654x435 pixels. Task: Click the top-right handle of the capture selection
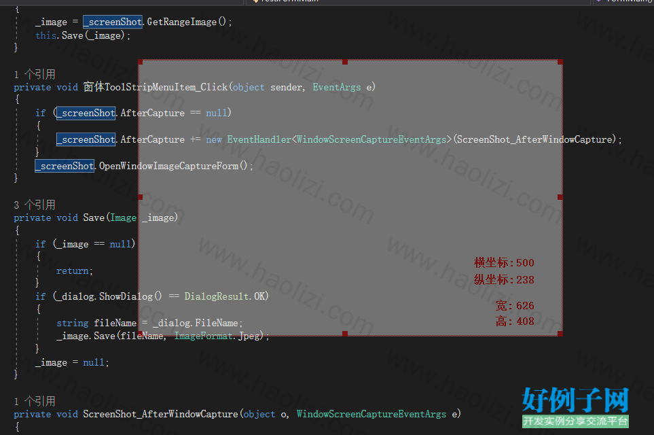(x=560, y=63)
